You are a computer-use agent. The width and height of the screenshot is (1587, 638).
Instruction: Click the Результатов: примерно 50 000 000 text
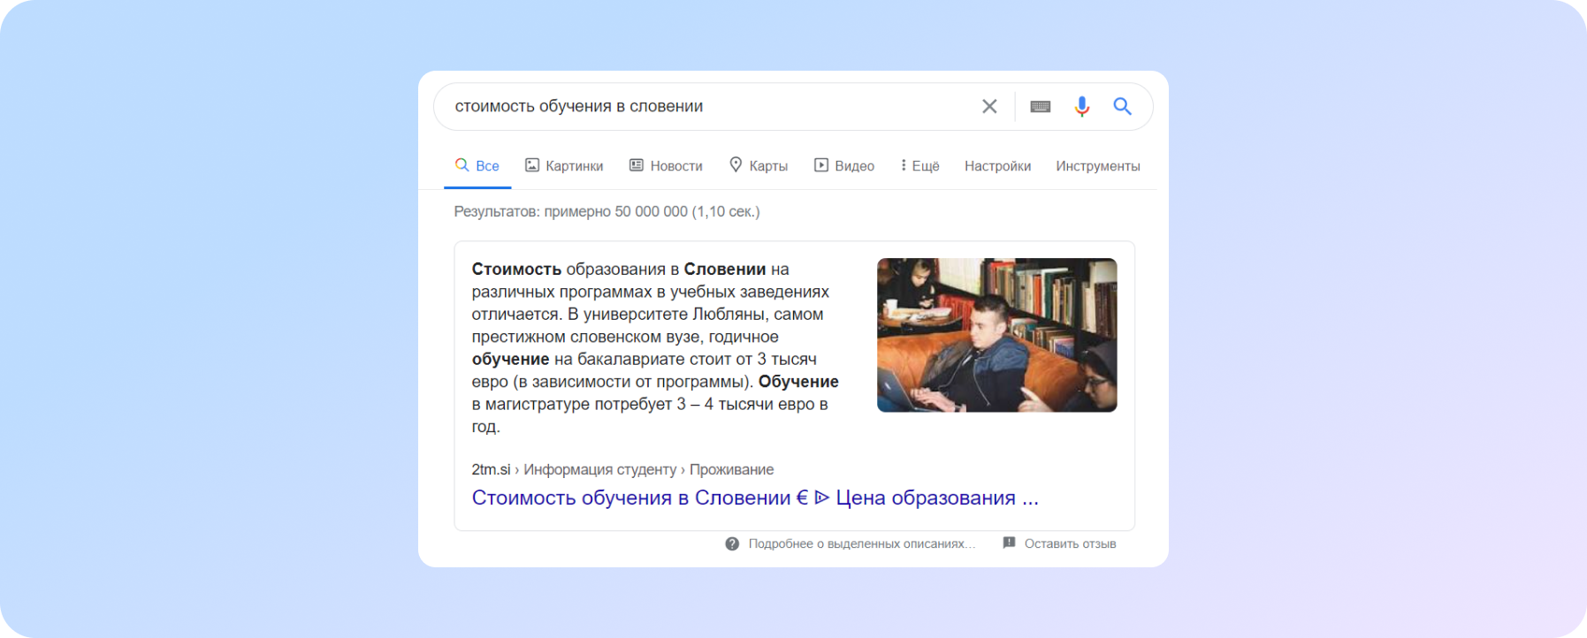tap(607, 211)
